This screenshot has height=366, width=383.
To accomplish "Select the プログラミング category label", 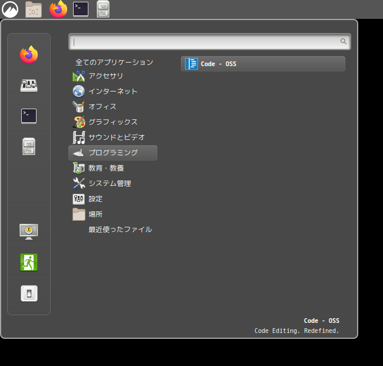I will [113, 153].
